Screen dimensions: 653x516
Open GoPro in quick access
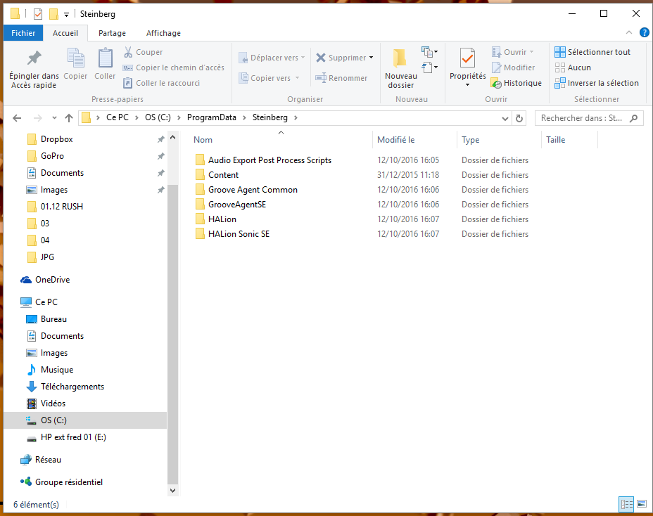pos(52,156)
